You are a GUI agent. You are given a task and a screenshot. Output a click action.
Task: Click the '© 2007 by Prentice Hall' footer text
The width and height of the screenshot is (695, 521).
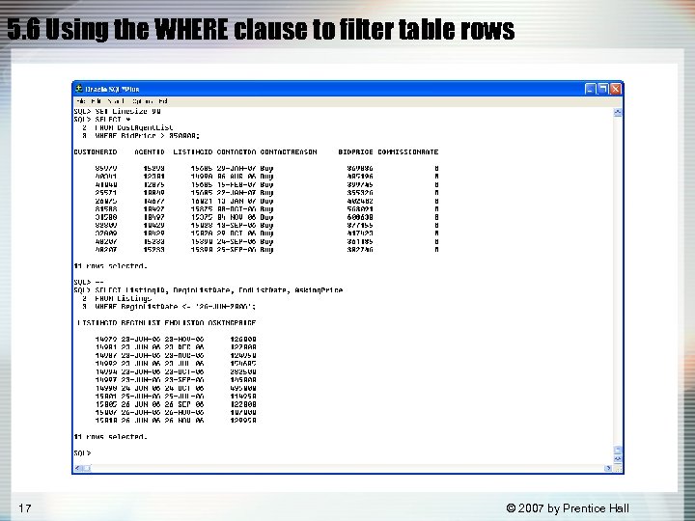click(x=568, y=507)
